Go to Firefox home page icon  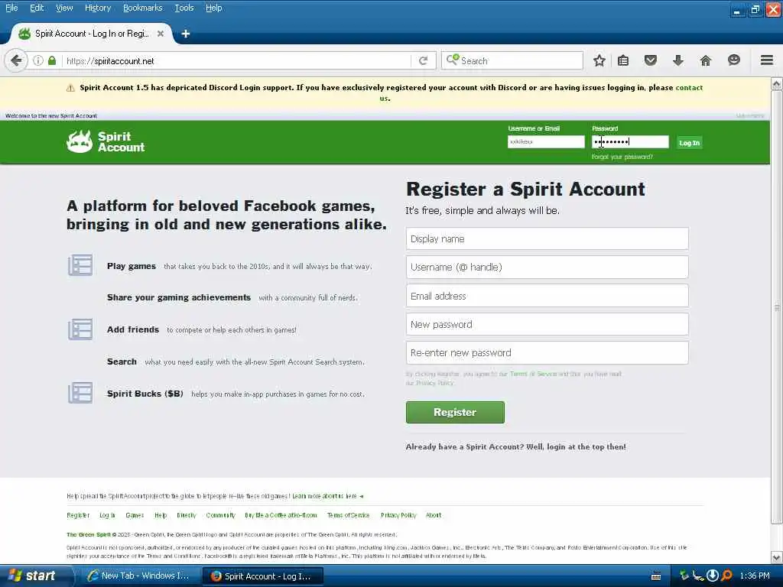pyautogui.click(x=706, y=60)
